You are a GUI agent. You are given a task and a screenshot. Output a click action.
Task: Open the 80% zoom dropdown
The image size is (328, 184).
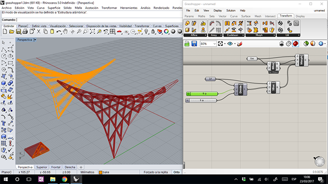click(x=208, y=44)
